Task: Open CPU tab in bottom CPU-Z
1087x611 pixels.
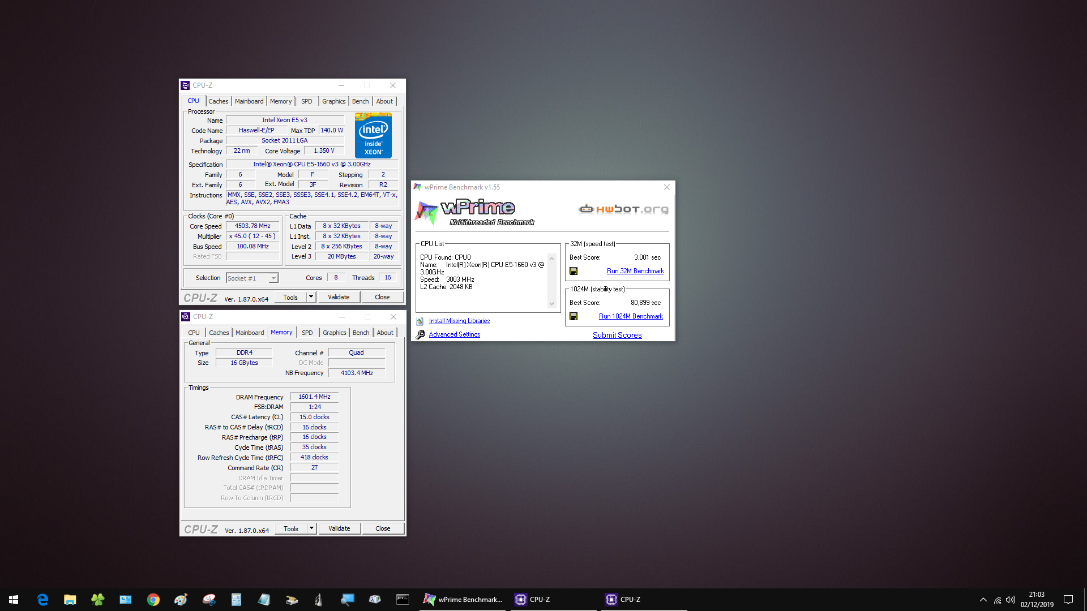Action: [194, 333]
